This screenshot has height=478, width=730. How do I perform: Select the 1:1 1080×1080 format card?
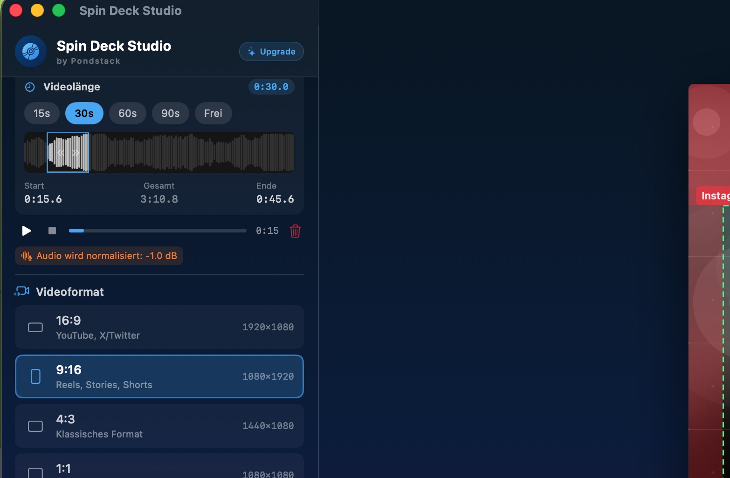159,466
